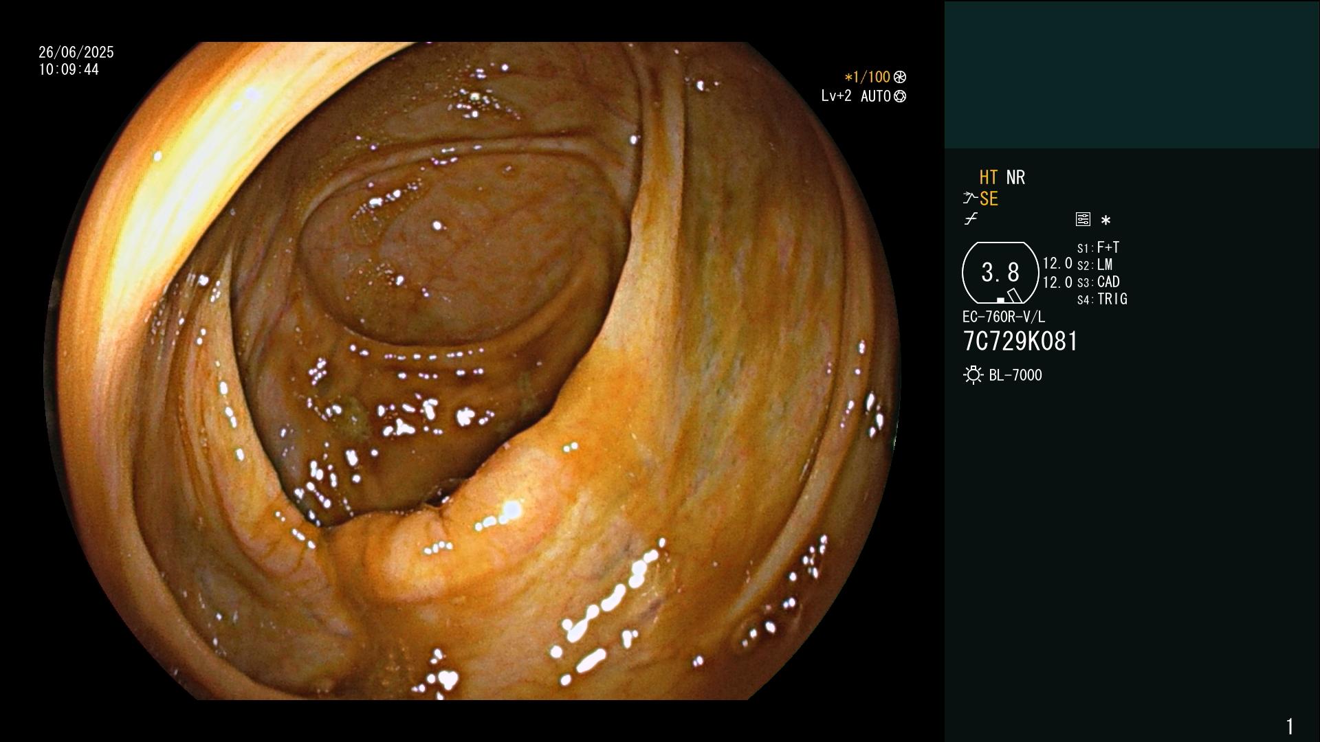Click the structure emphasis arrow icon beside SE
Viewport: 1320px width, 742px height.
click(970, 199)
